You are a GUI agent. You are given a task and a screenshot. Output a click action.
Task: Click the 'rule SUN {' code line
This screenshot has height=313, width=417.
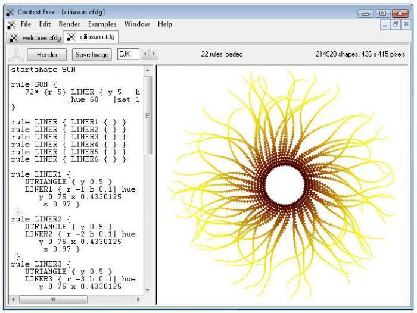[34, 84]
